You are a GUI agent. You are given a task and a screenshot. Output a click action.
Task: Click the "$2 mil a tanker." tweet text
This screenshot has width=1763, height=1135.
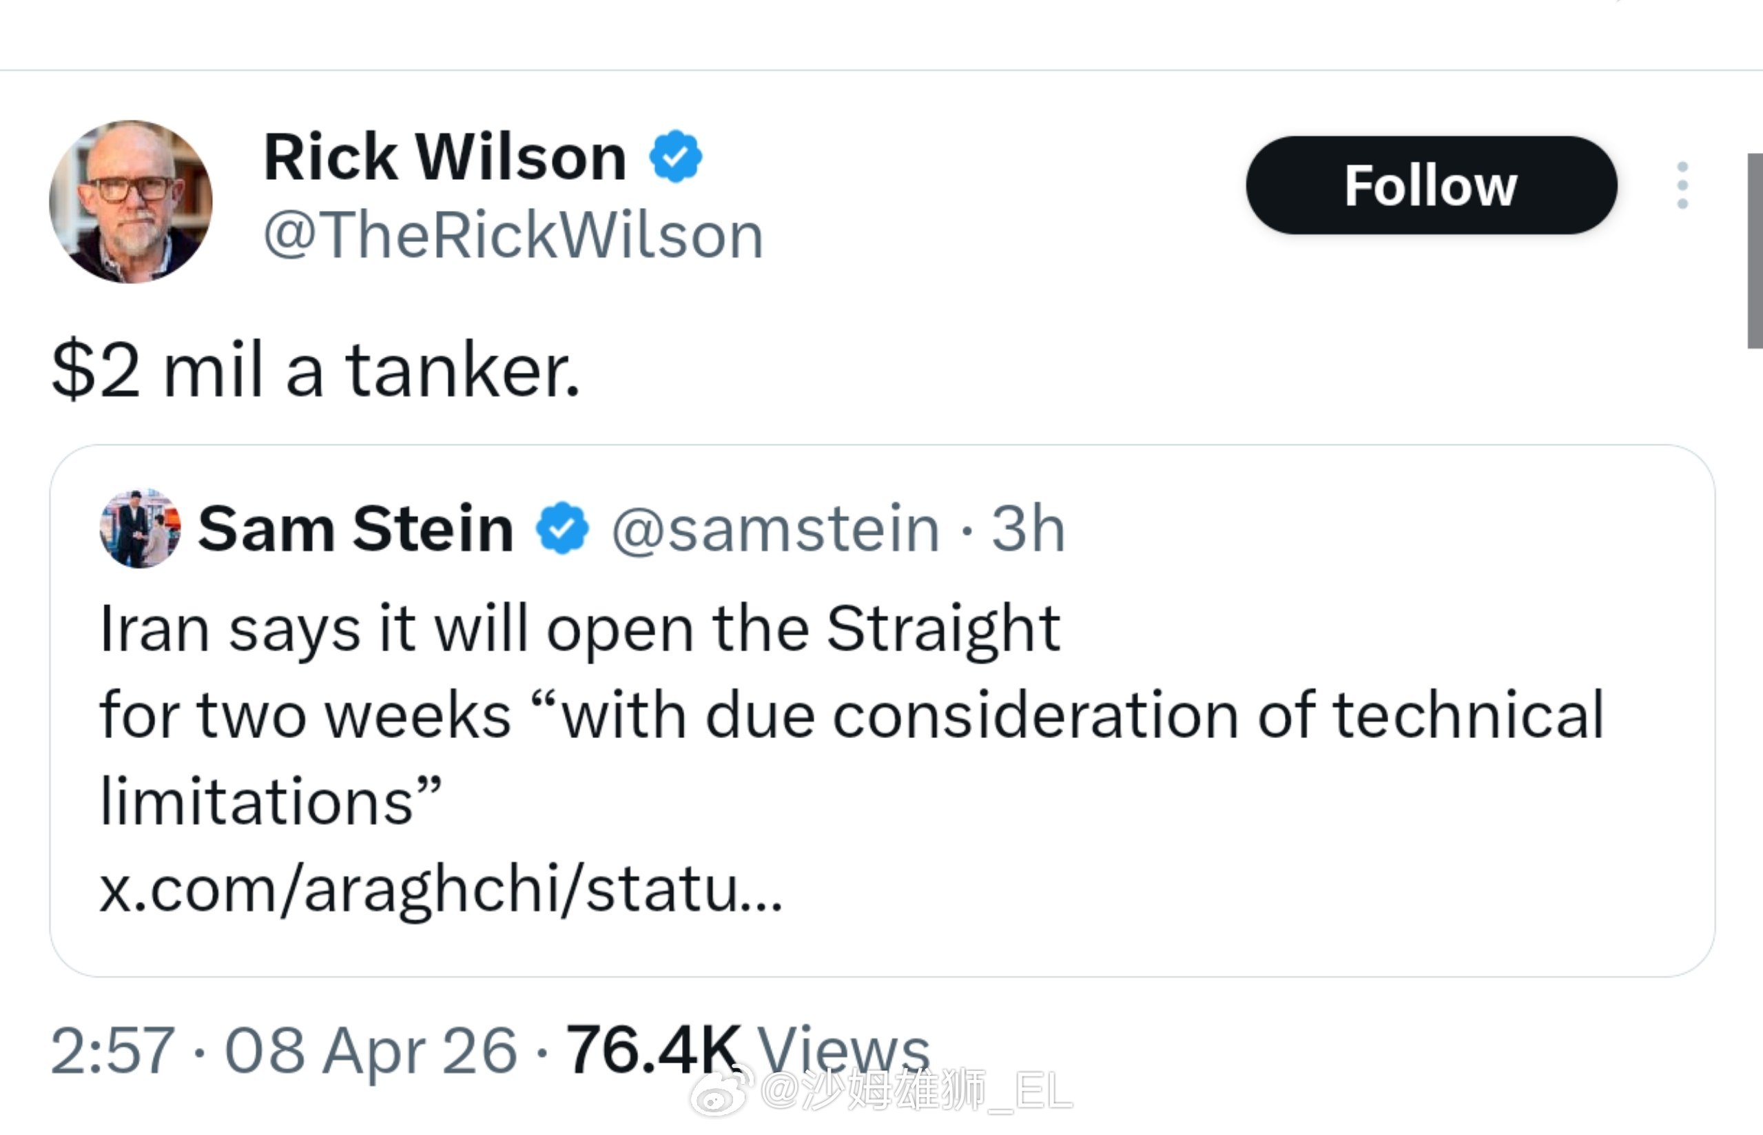pos(316,370)
